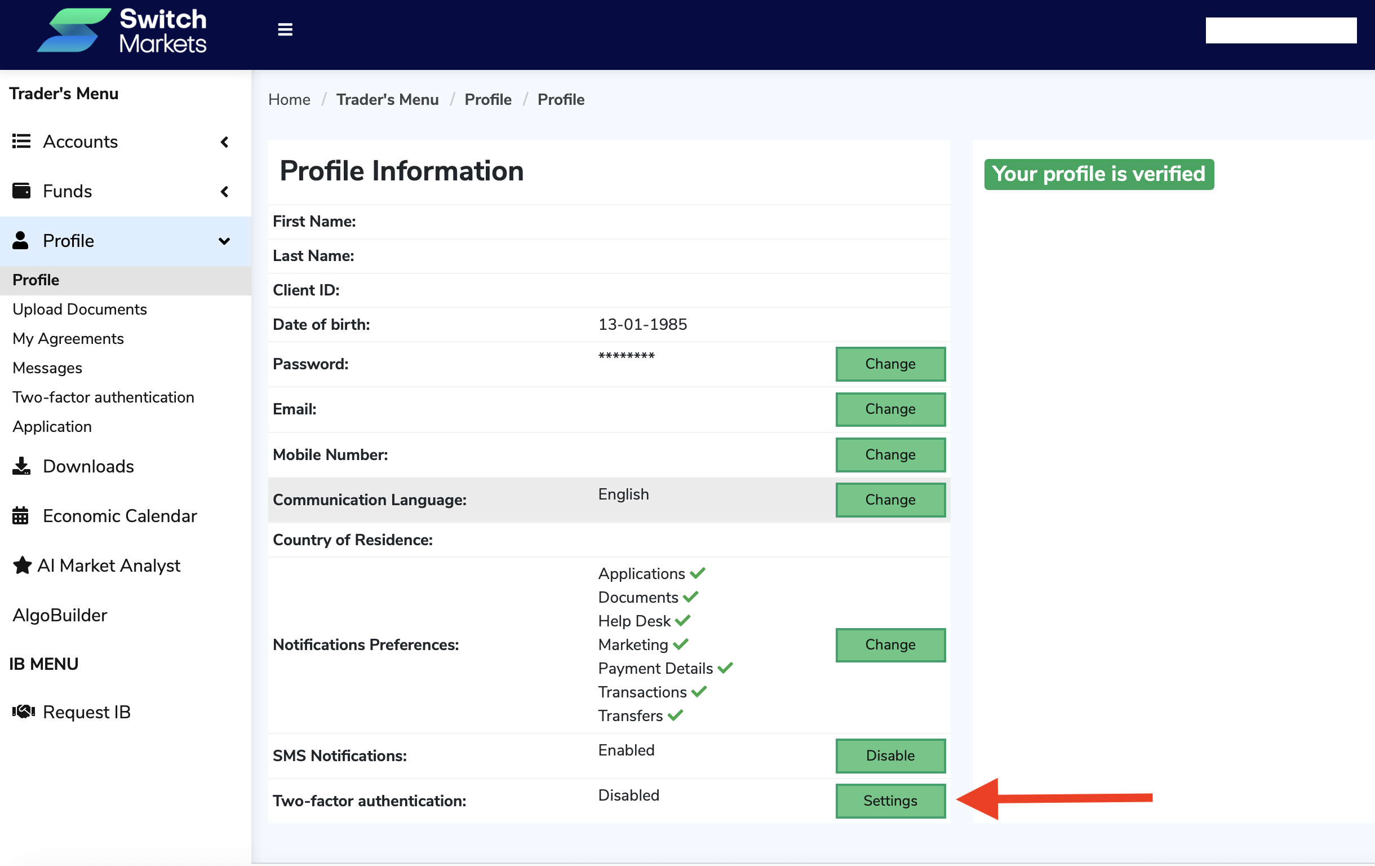Click the Funds wallet icon
This screenshot has width=1375, height=866.
[22, 191]
